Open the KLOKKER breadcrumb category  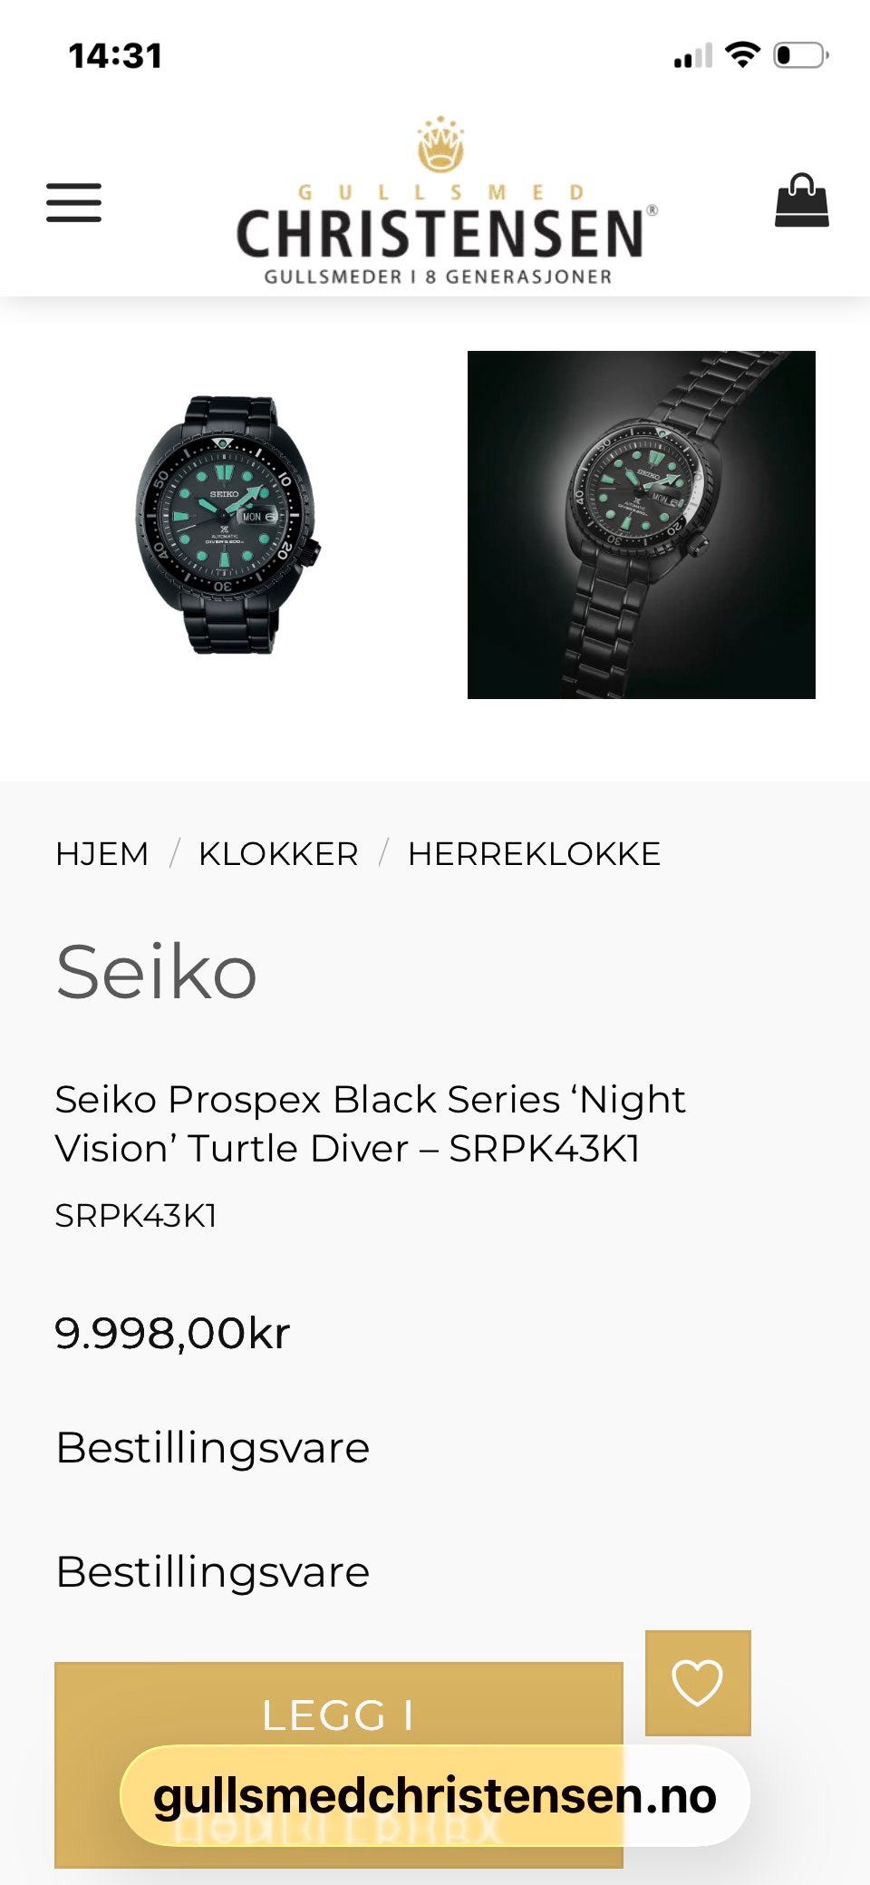[x=278, y=854]
